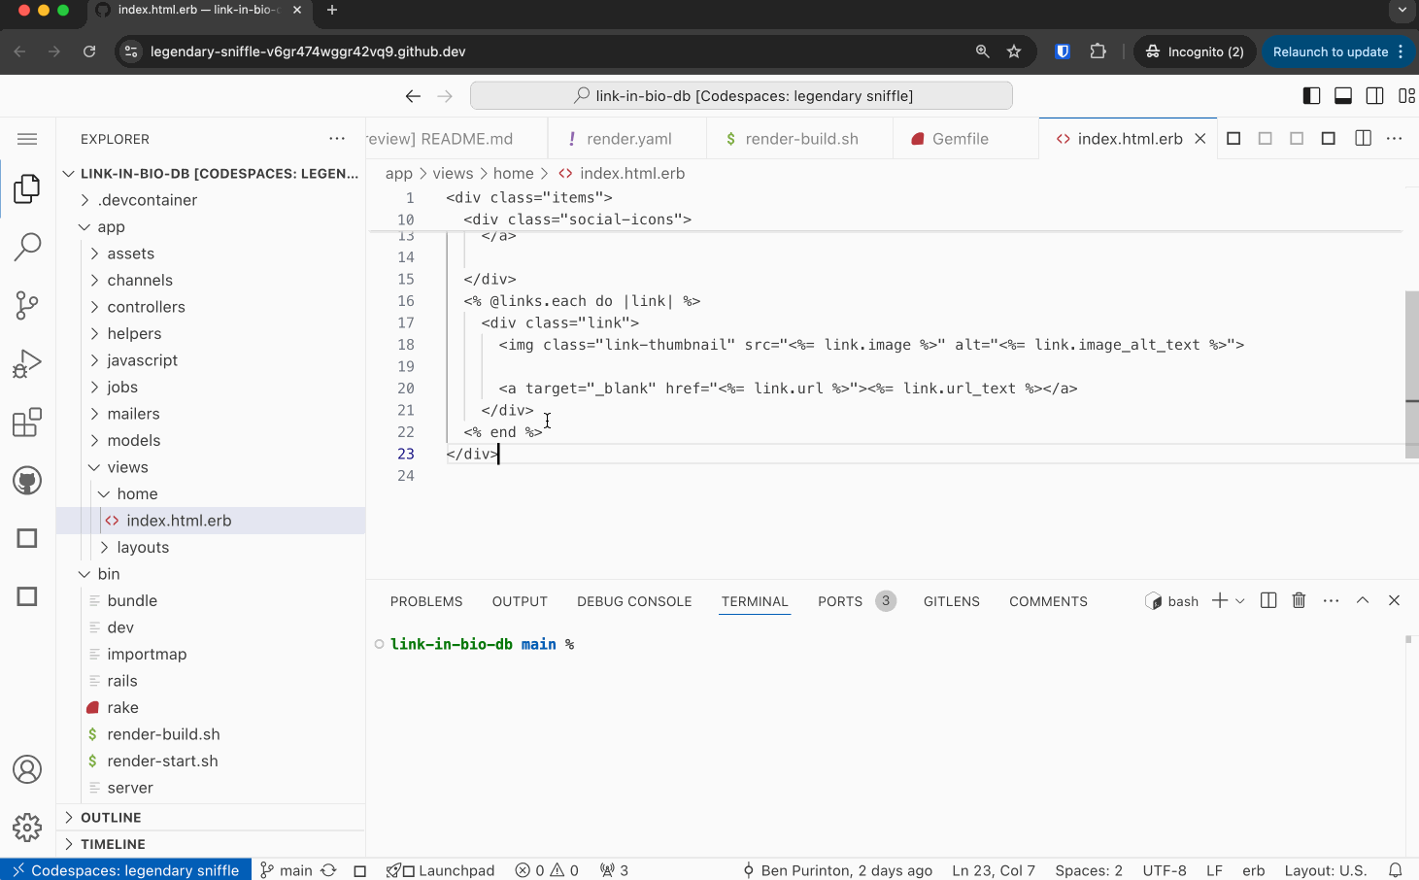This screenshot has height=880, width=1419.
Task: Open the Explorer view in activity bar
Action: click(27, 188)
